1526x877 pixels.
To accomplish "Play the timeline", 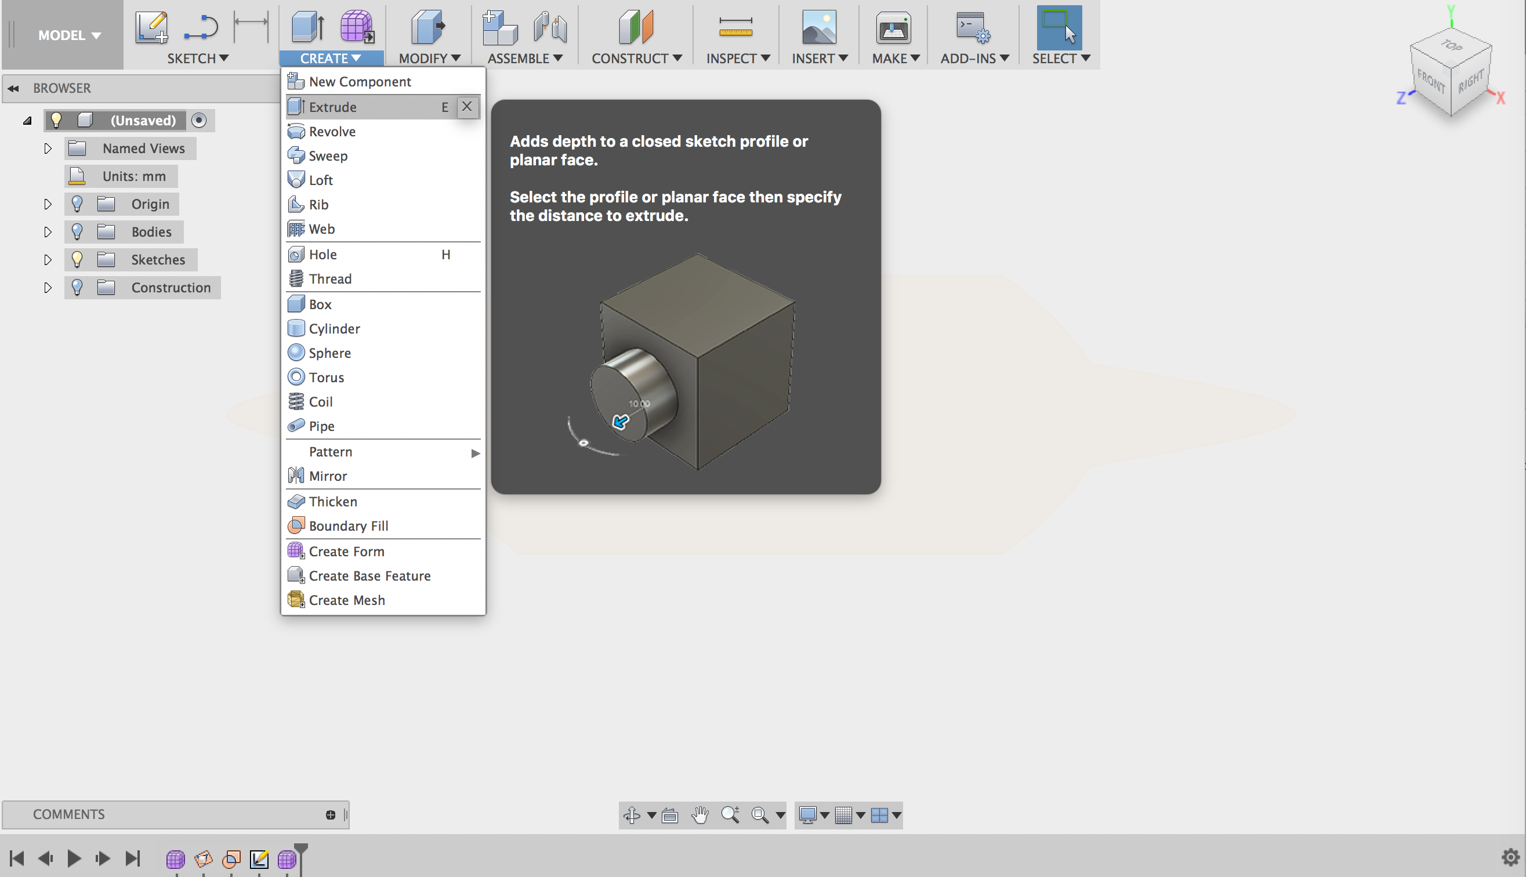I will 74,858.
